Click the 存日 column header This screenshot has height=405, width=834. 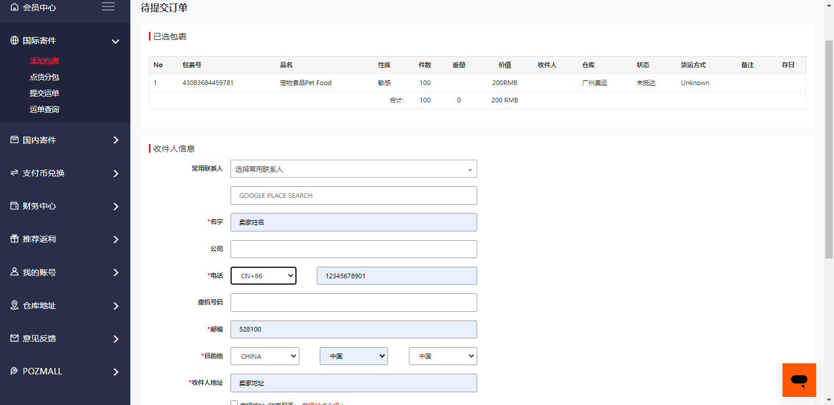point(788,65)
